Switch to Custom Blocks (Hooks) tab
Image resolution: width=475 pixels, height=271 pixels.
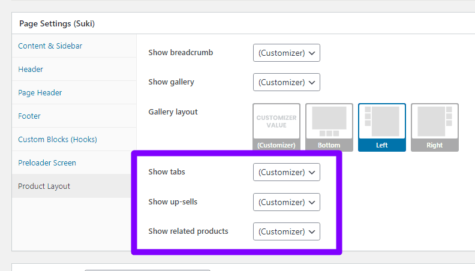pos(58,139)
